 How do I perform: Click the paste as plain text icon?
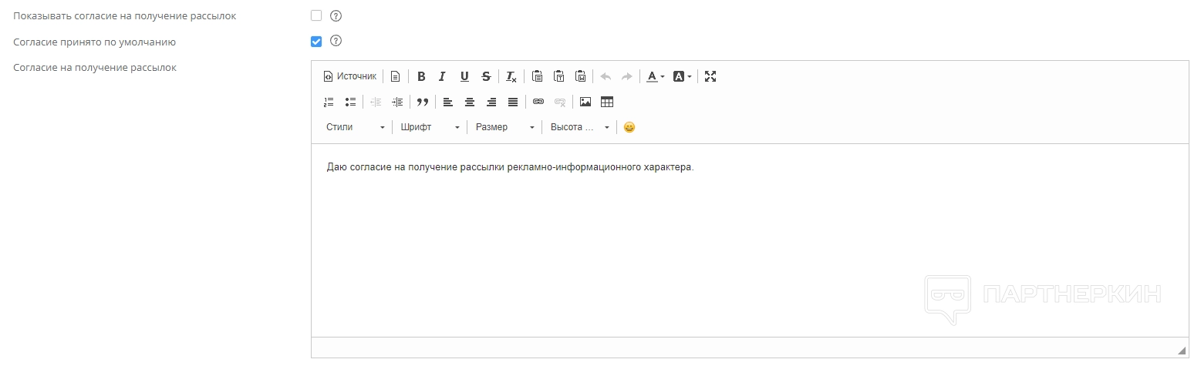(x=559, y=76)
